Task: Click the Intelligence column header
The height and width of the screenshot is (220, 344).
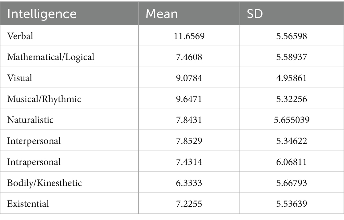Action: coord(42,14)
